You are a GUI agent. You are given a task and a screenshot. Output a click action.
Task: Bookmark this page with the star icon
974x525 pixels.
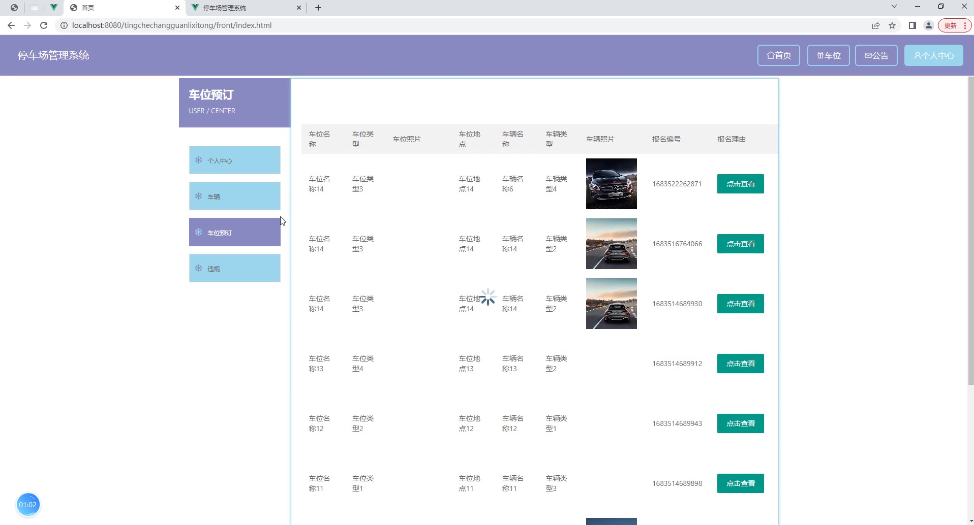coord(892,25)
